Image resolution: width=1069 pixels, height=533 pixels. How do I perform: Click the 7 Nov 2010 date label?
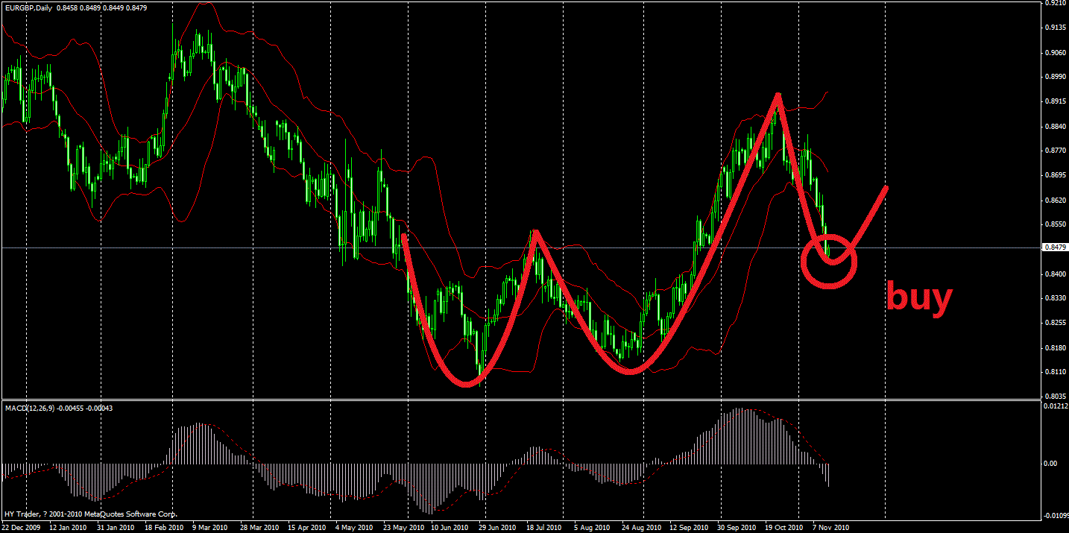point(830,527)
